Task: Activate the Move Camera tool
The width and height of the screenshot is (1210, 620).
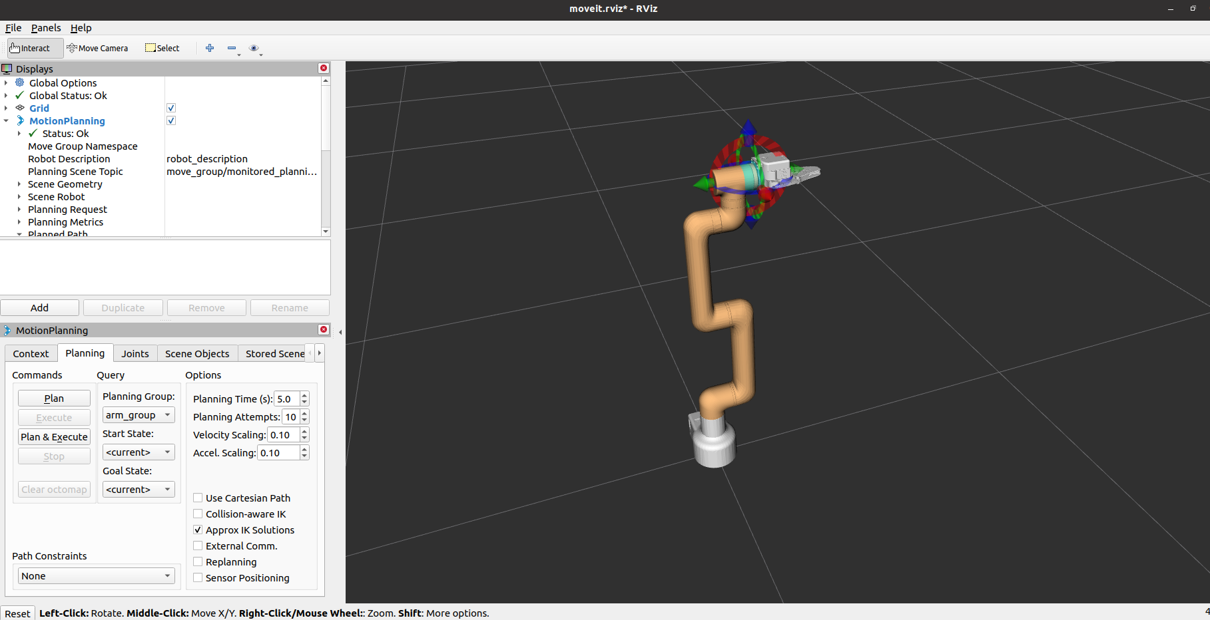Action: coord(97,48)
